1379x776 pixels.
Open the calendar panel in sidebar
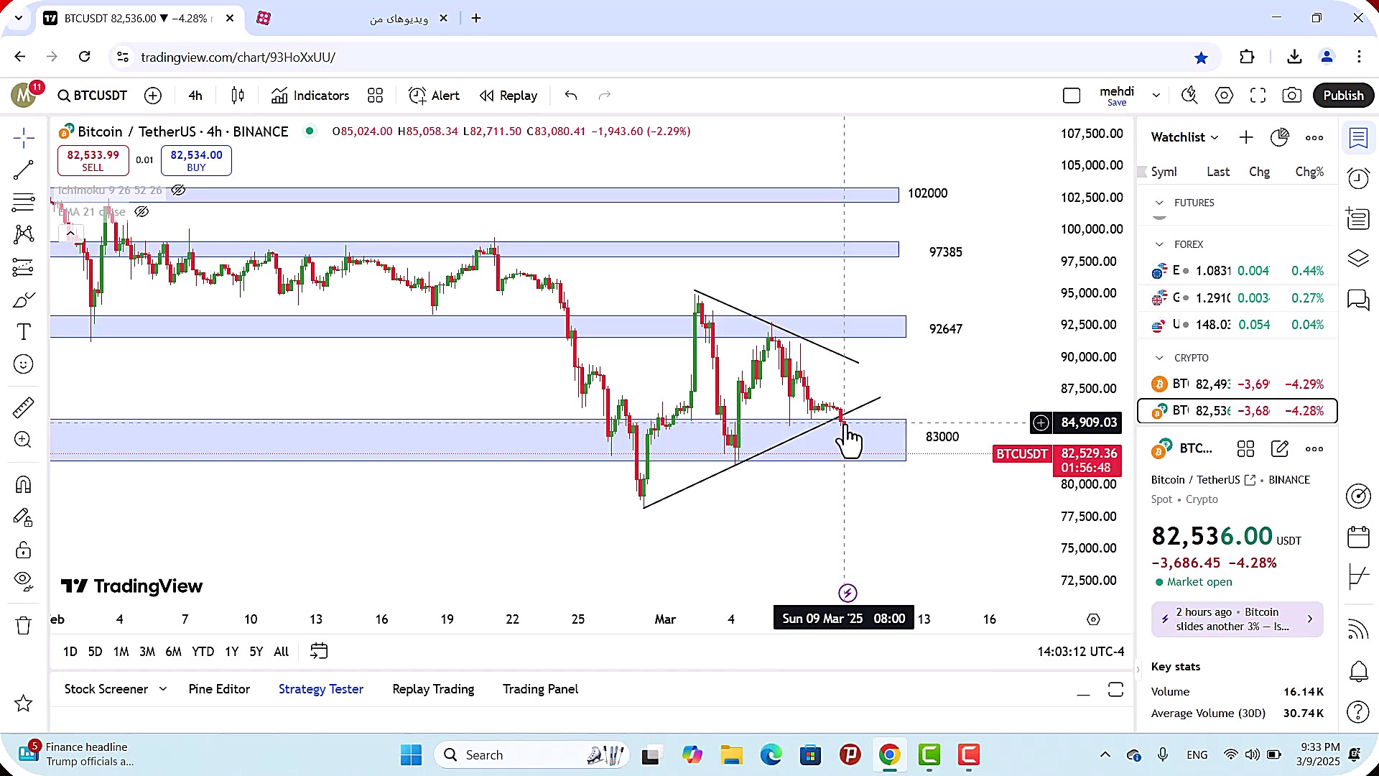(1358, 537)
